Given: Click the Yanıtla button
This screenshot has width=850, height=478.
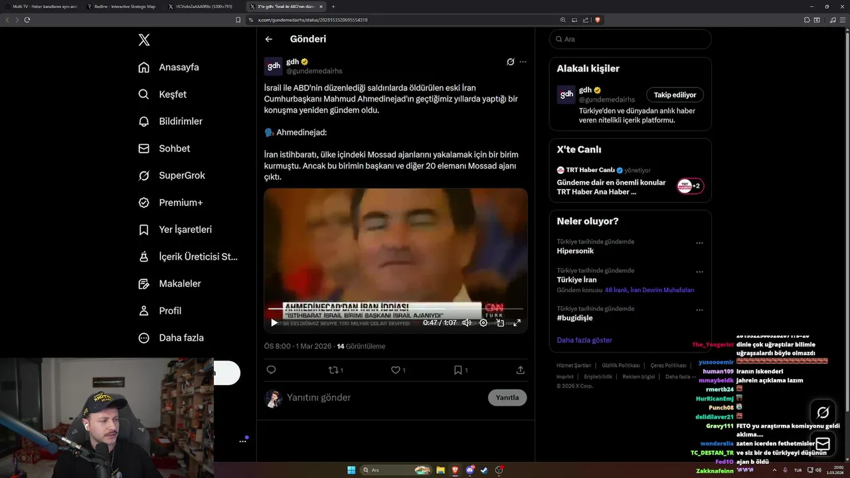Looking at the screenshot, I should pyautogui.click(x=507, y=398).
